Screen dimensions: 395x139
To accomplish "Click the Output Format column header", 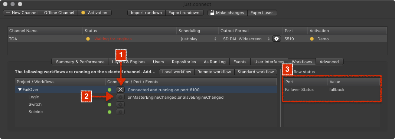I will pyautogui.click(x=251, y=31).
